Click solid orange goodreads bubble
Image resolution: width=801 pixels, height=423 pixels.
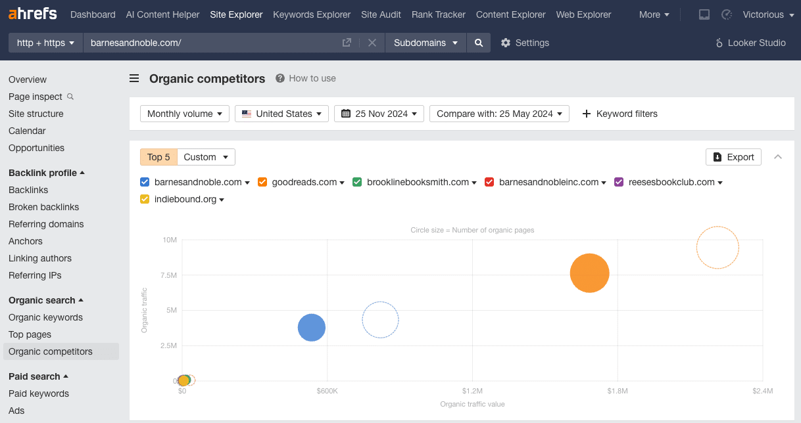tap(590, 273)
